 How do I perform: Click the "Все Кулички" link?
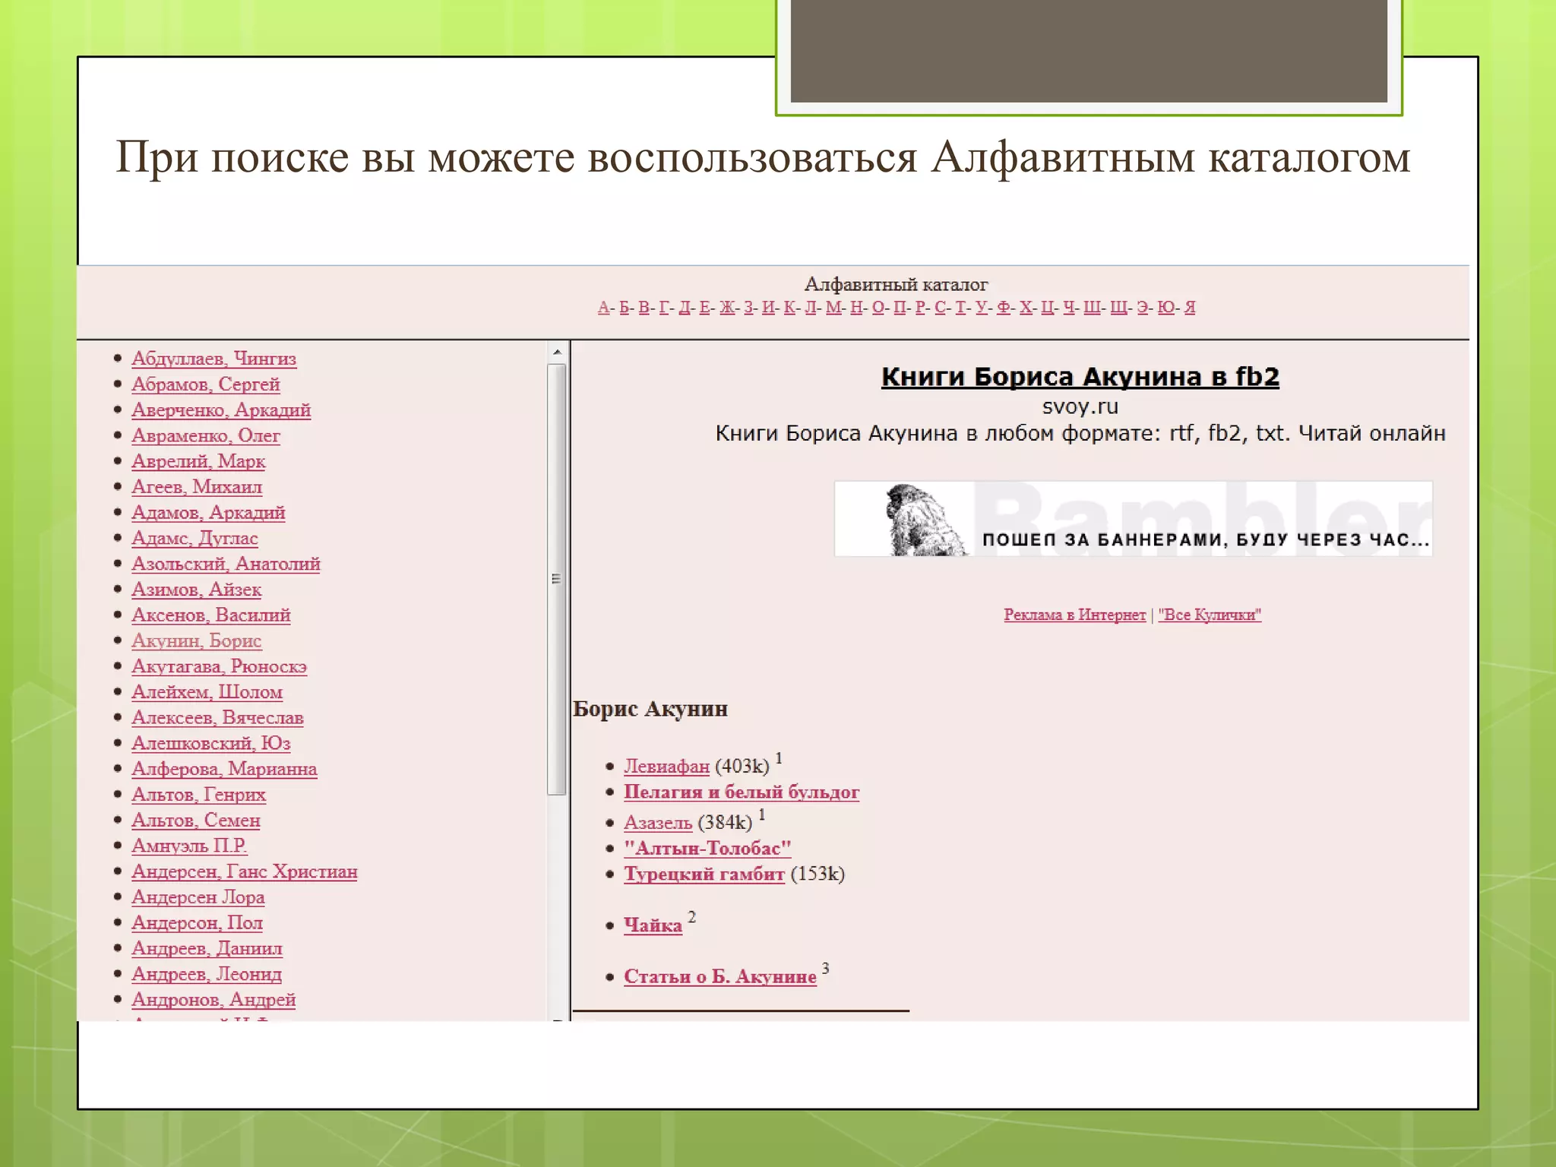click(x=1209, y=615)
